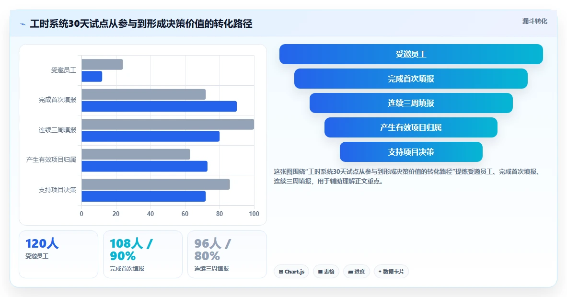Select the 漏斗转化 tag in the header
Image resolution: width=567 pixels, height=297 pixels.
[534, 22]
